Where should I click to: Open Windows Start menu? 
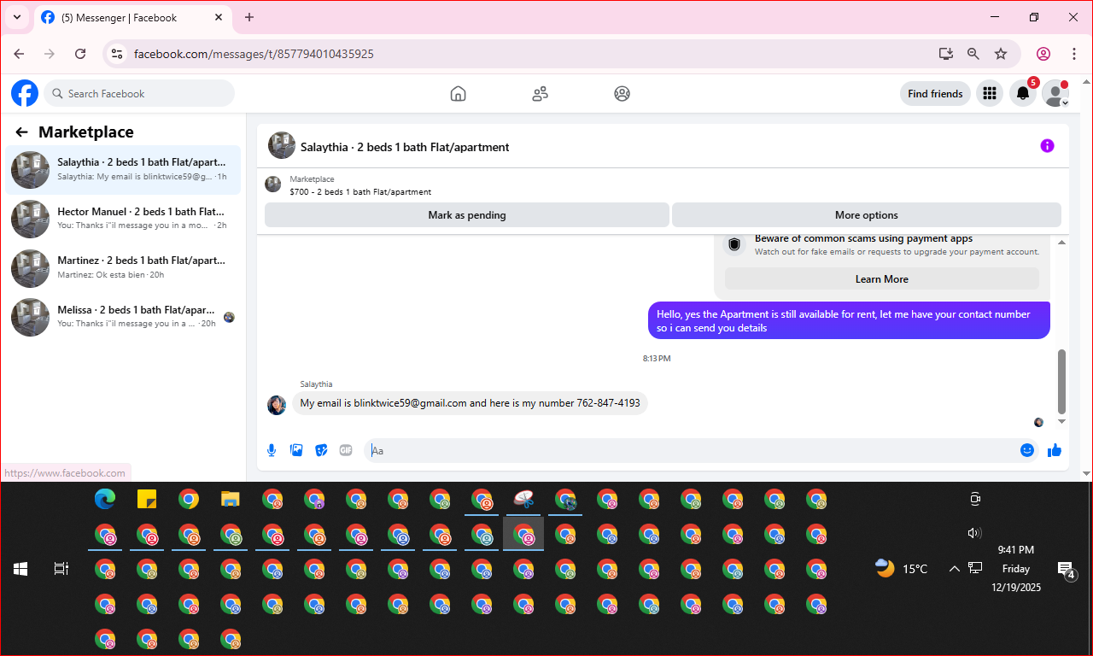pyautogui.click(x=20, y=569)
